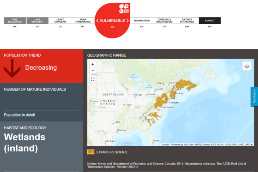Screen dimensions: 258x172
Task: Choose the Least Concern category
Action: tap(60, 21)
